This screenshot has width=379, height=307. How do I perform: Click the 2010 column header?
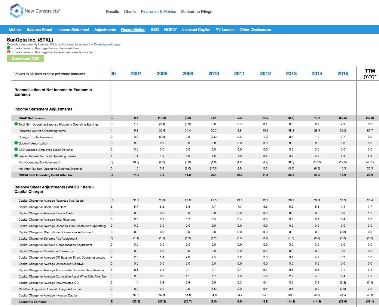pyautogui.click(x=214, y=73)
